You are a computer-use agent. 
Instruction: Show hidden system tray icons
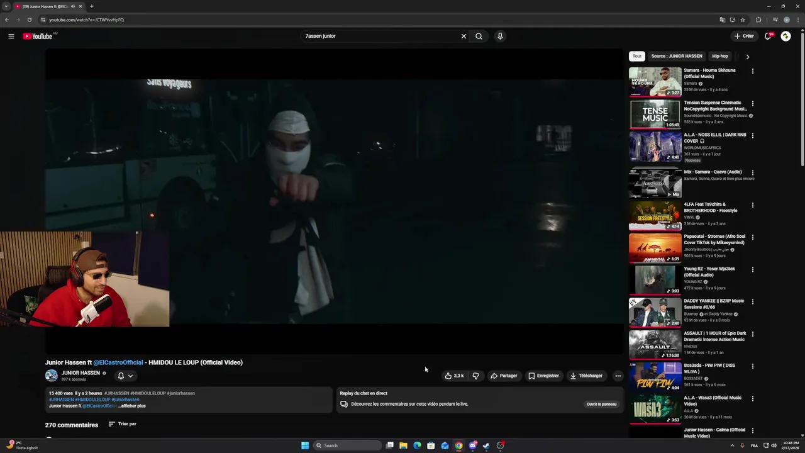732,445
